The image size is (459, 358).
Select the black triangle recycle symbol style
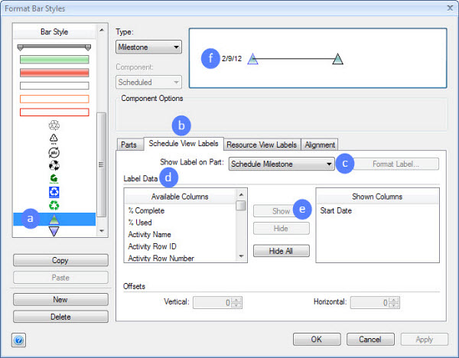[x=54, y=138]
